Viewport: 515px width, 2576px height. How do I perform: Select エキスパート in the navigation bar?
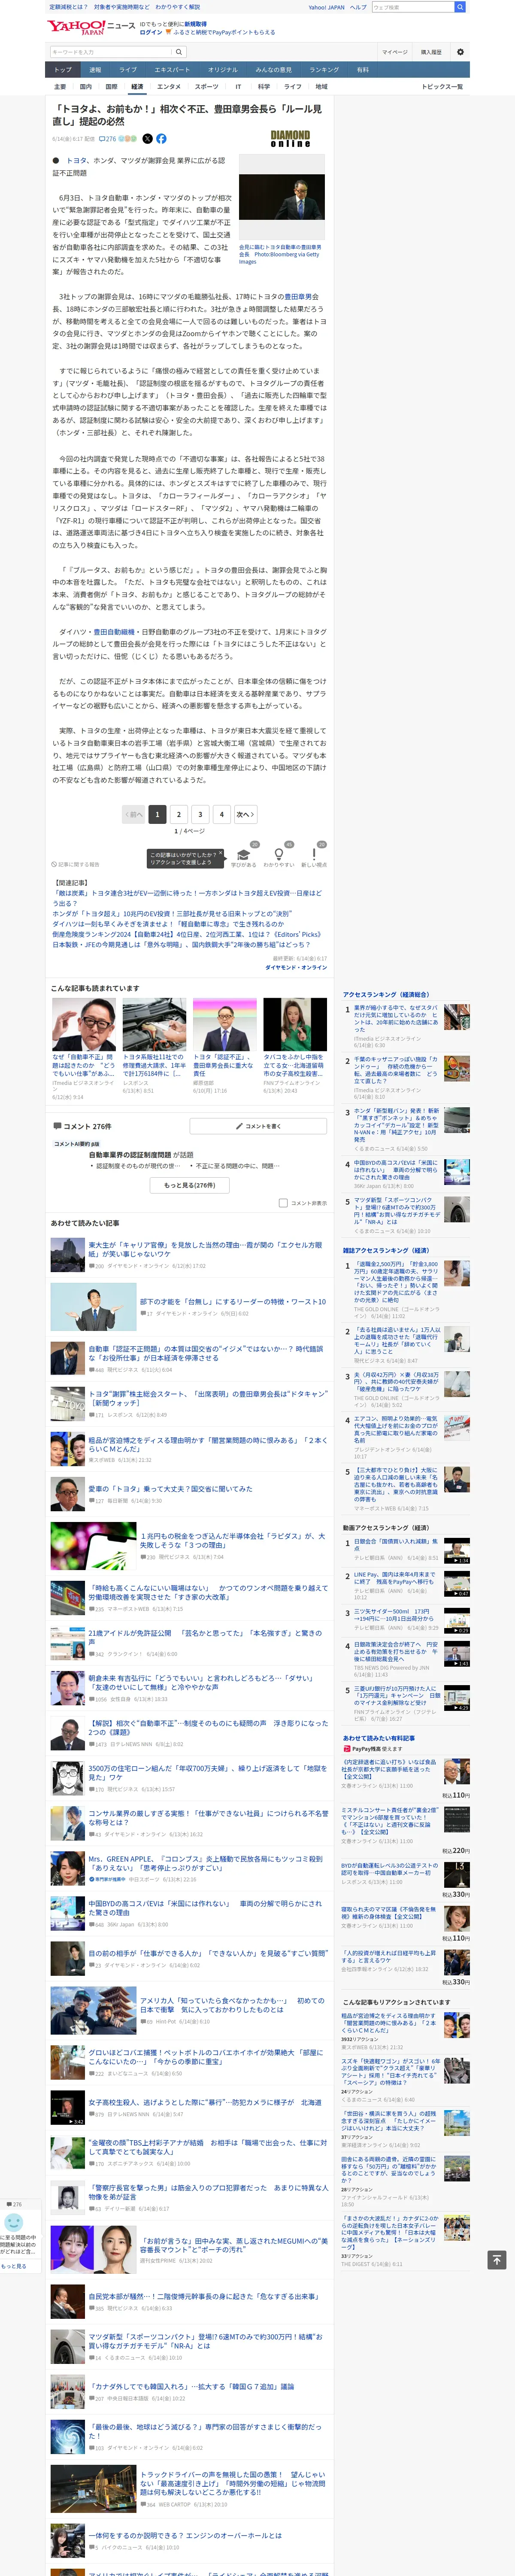(172, 70)
